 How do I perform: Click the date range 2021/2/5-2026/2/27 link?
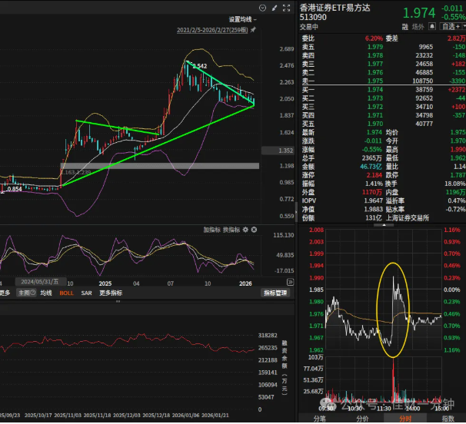point(212,30)
